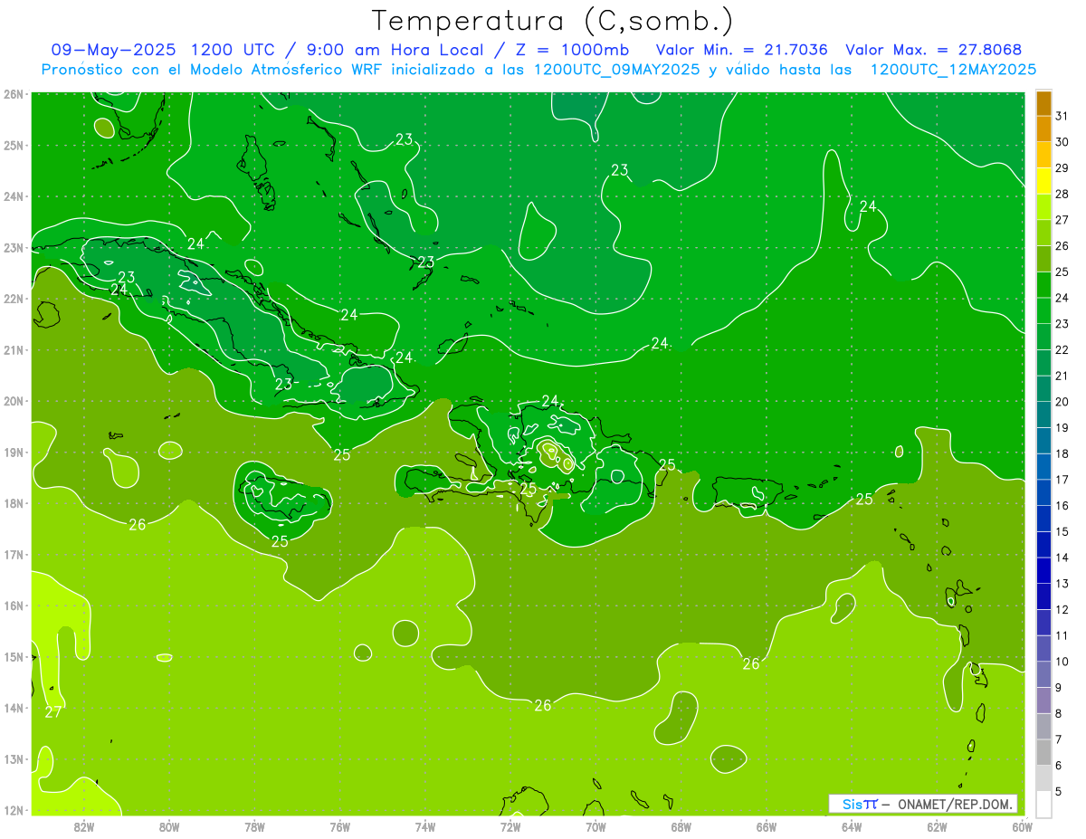The image size is (1086, 839).
Task: Click the "12N" latitude axis label
Action: click(x=14, y=810)
